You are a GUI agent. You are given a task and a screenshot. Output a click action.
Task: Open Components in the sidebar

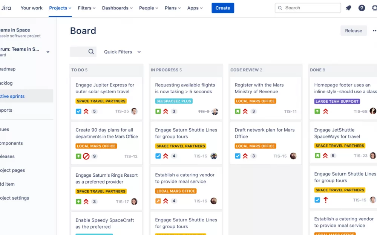(11, 143)
